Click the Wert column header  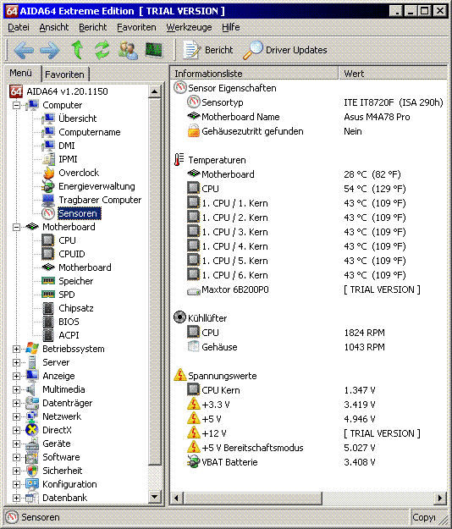(x=393, y=73)
